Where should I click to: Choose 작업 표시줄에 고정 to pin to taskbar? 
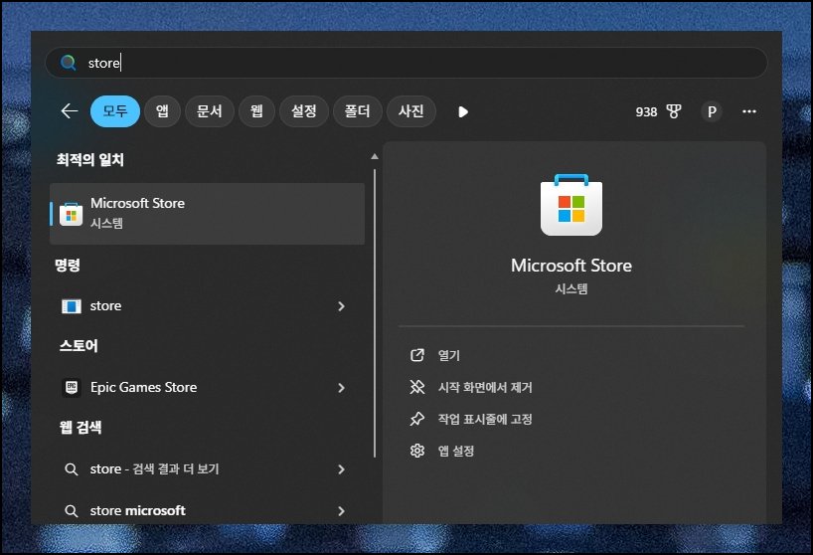click(485, 419)
